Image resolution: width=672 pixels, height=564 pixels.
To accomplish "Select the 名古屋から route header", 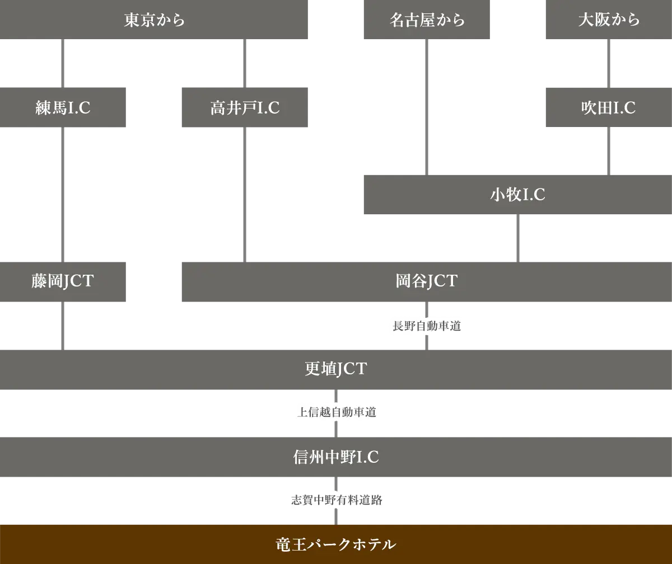I will click(429, 20).
